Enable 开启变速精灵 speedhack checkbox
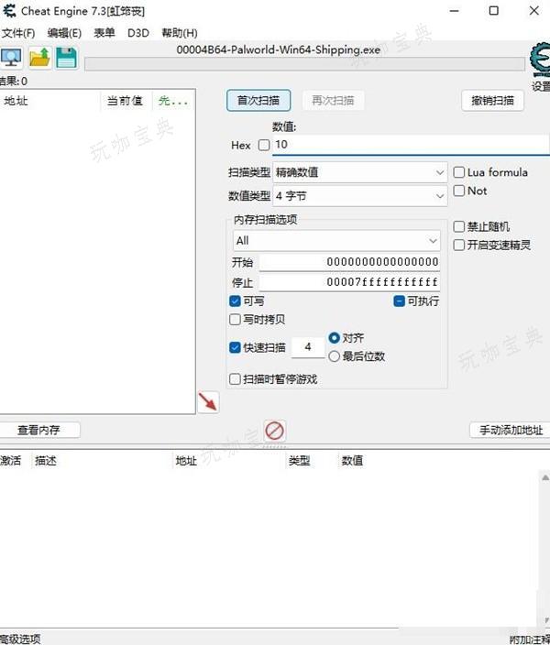 pos(458,246)
